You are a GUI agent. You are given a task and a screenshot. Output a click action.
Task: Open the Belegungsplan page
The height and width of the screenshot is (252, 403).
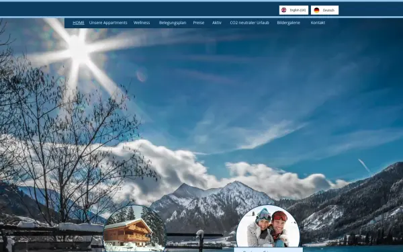click(173, 23)
